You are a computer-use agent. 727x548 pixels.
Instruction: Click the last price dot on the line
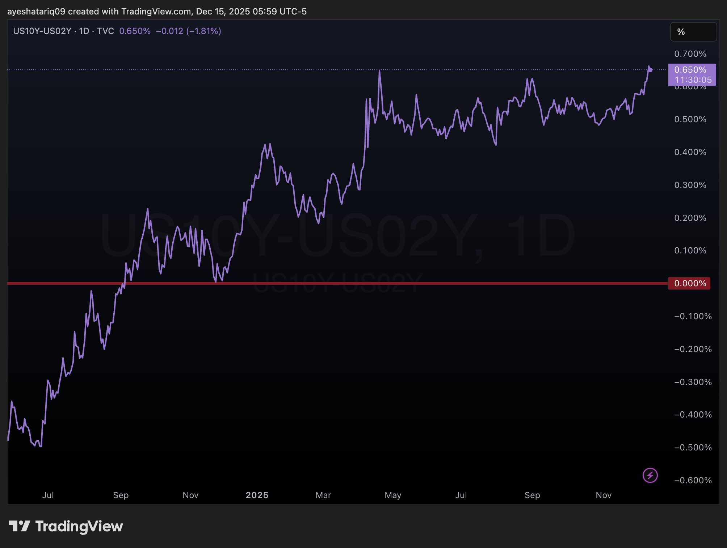click(x=651, y=70)
